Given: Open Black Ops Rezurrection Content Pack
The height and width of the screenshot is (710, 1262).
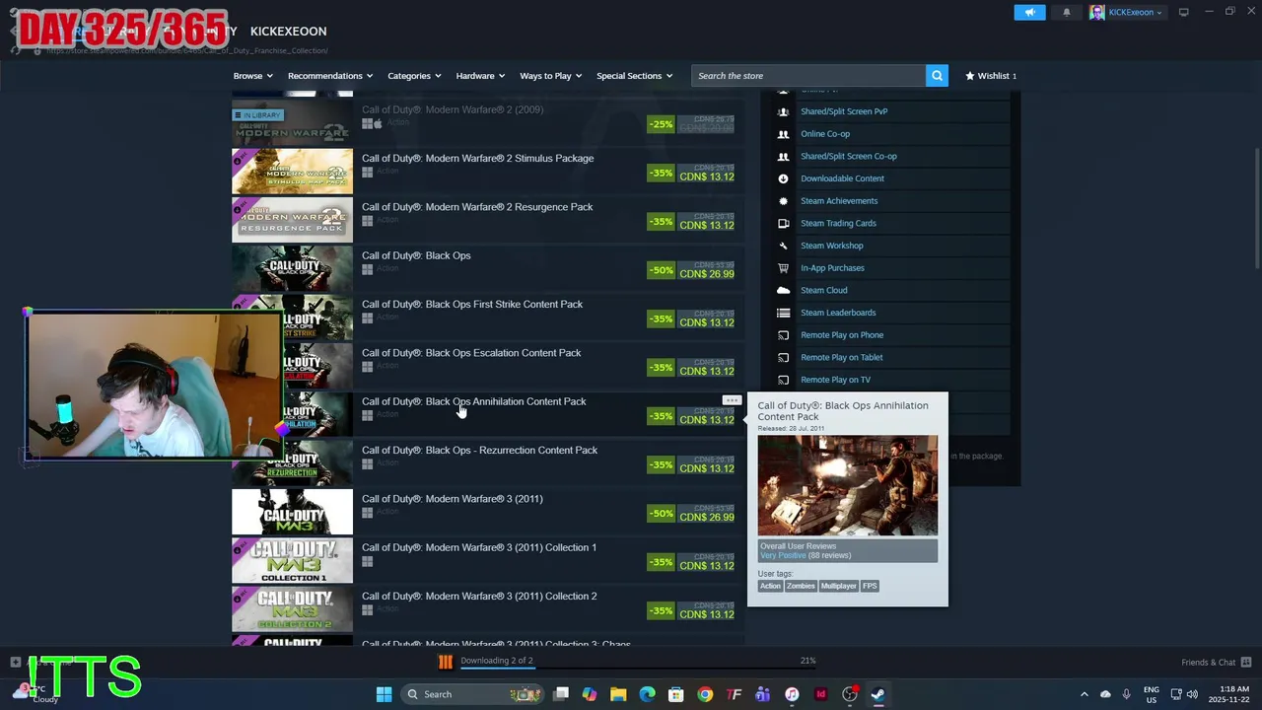Looking at the screenshot, I should coord(488,461).
